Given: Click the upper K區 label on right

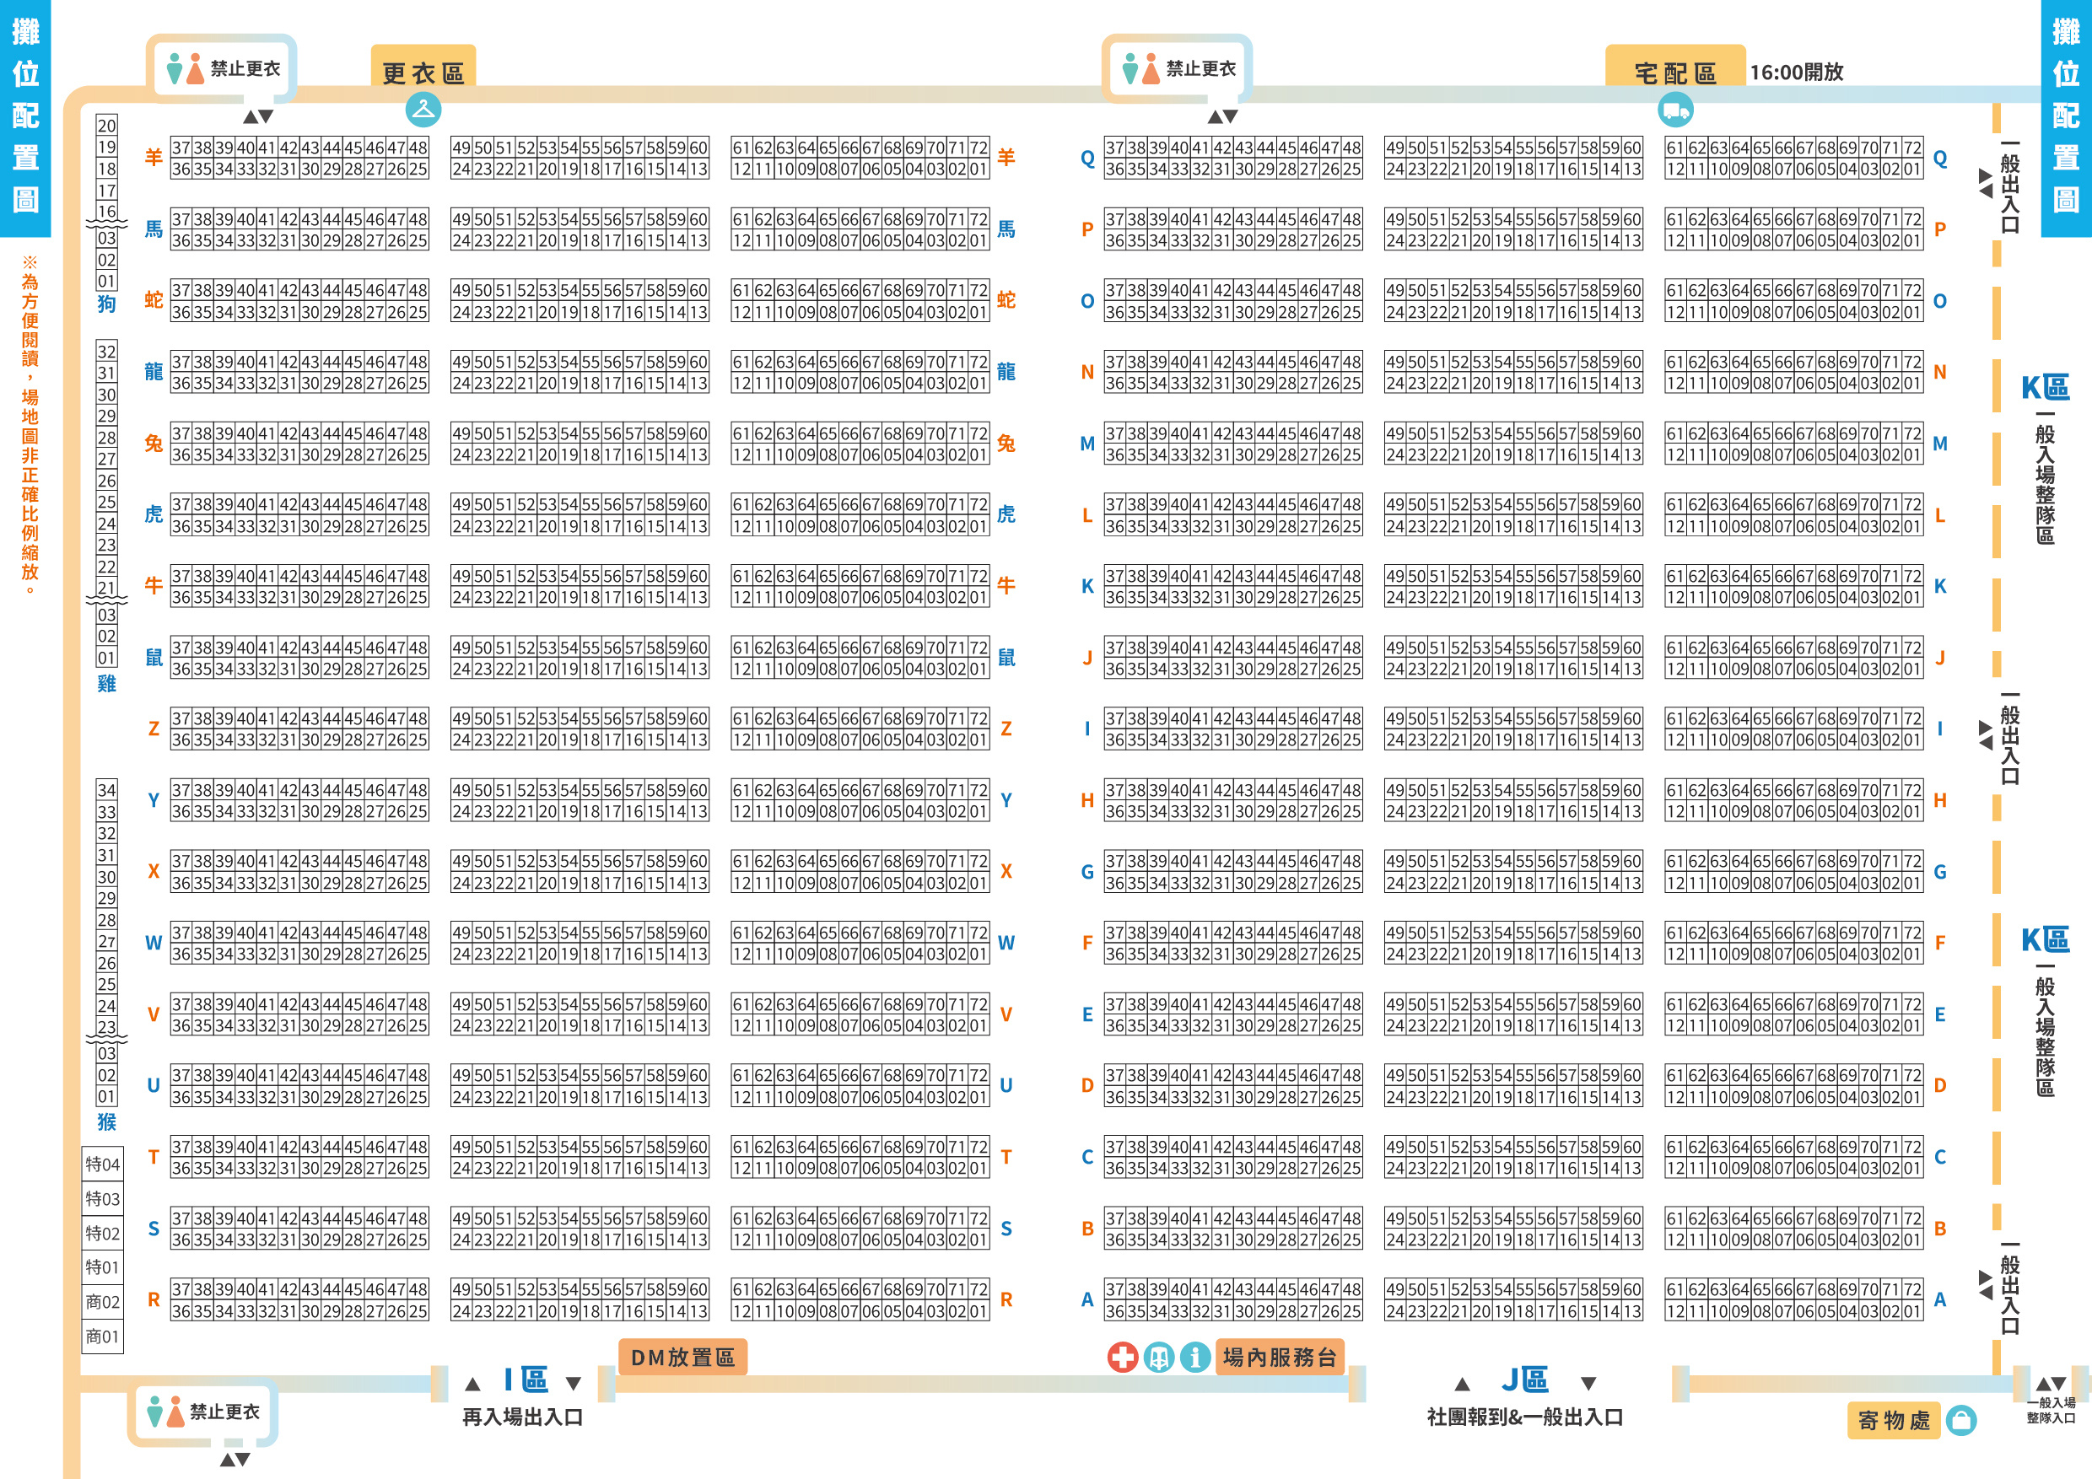Looking at the screenshot, I should pos(2045,387).
